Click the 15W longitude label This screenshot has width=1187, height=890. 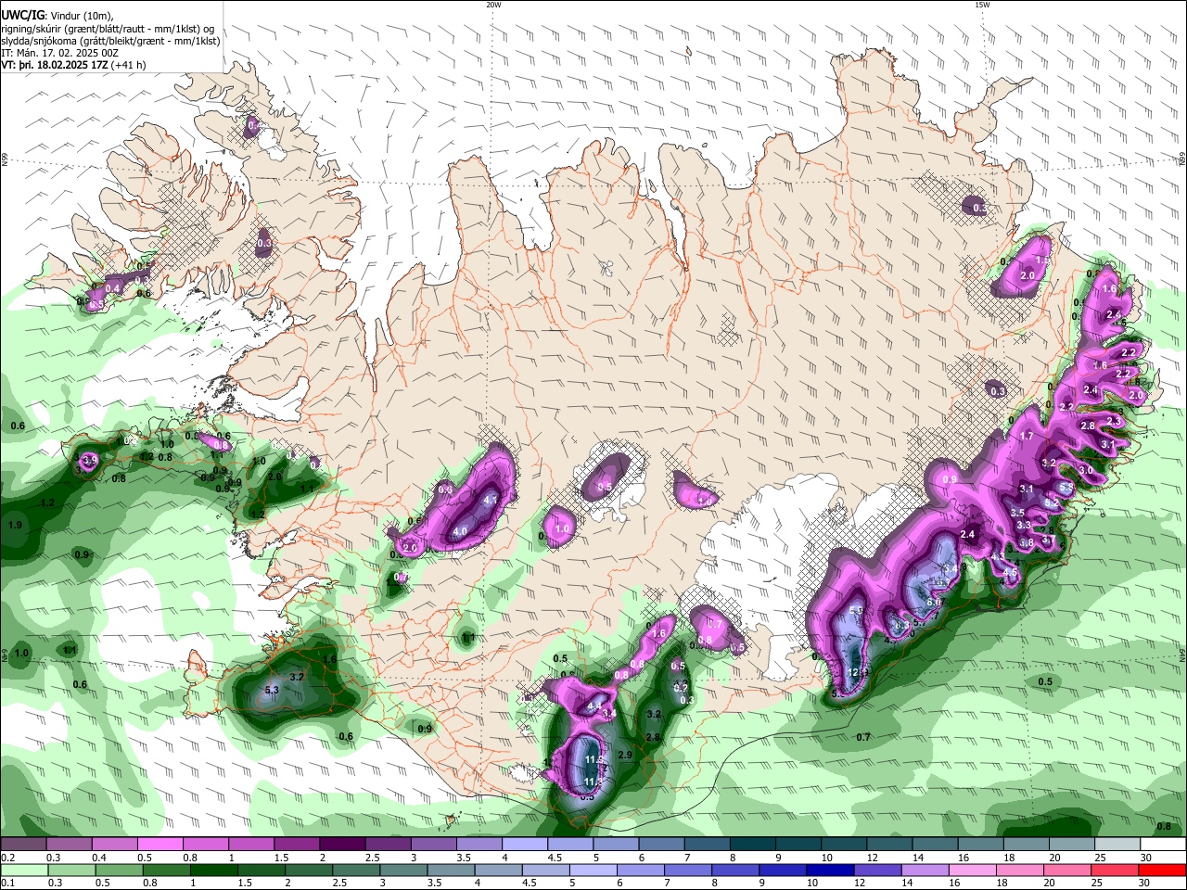982,5
